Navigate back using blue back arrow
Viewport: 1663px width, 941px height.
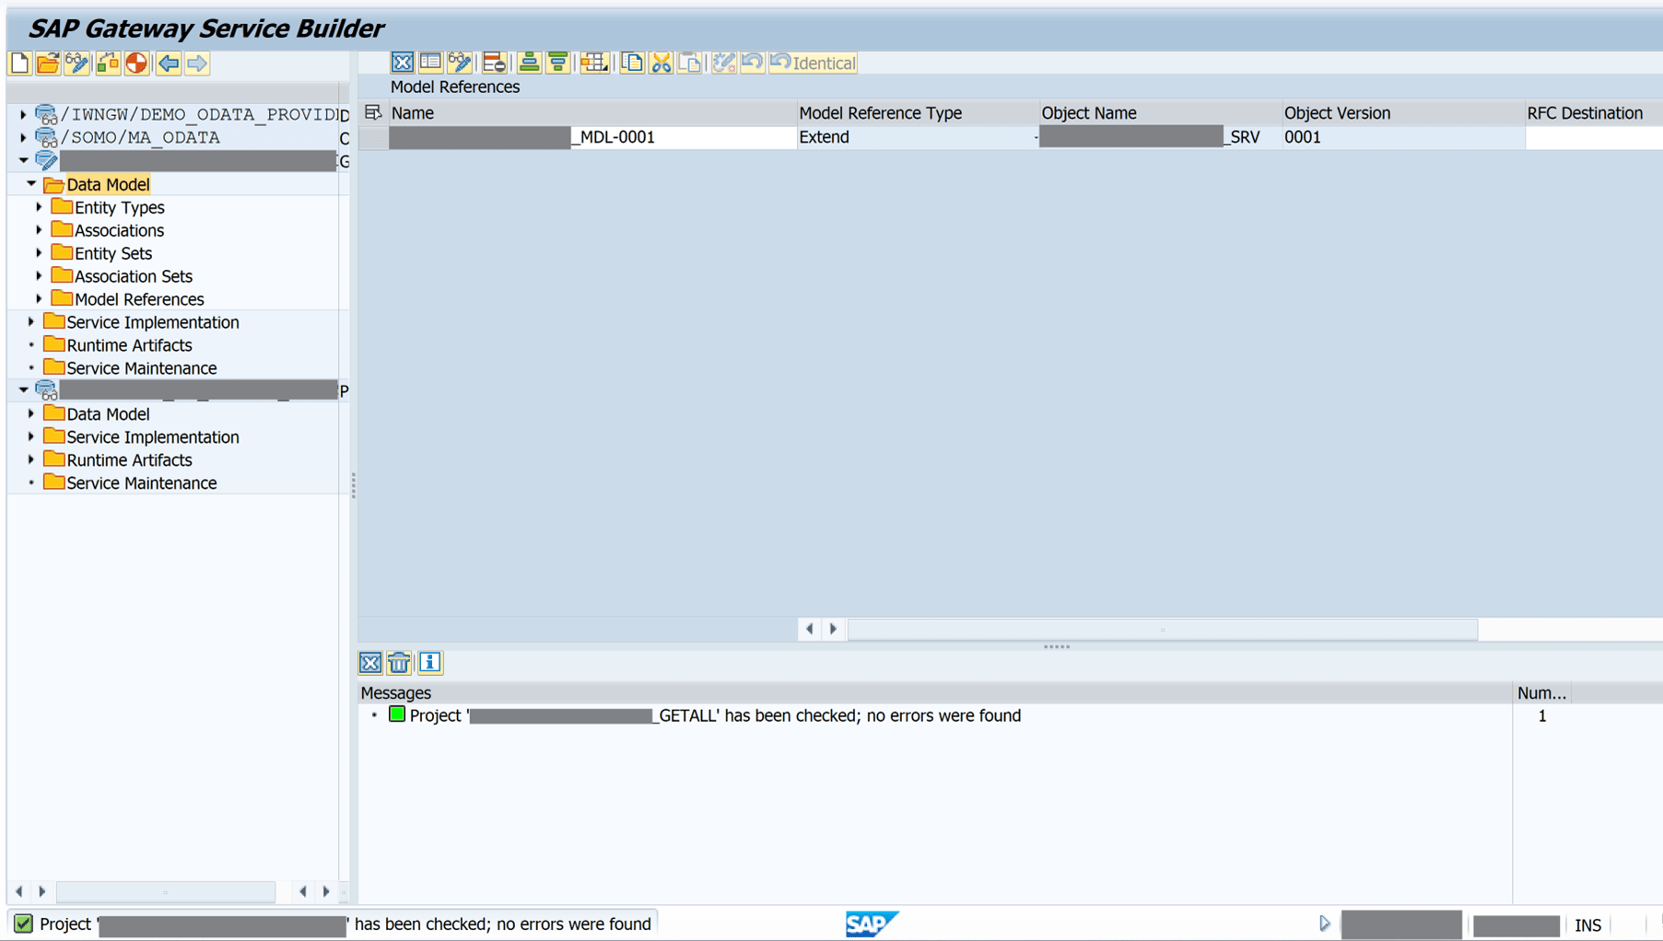[167, 63]
